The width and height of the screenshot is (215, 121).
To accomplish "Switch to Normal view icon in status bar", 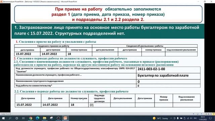I will [x=206, y=114].
